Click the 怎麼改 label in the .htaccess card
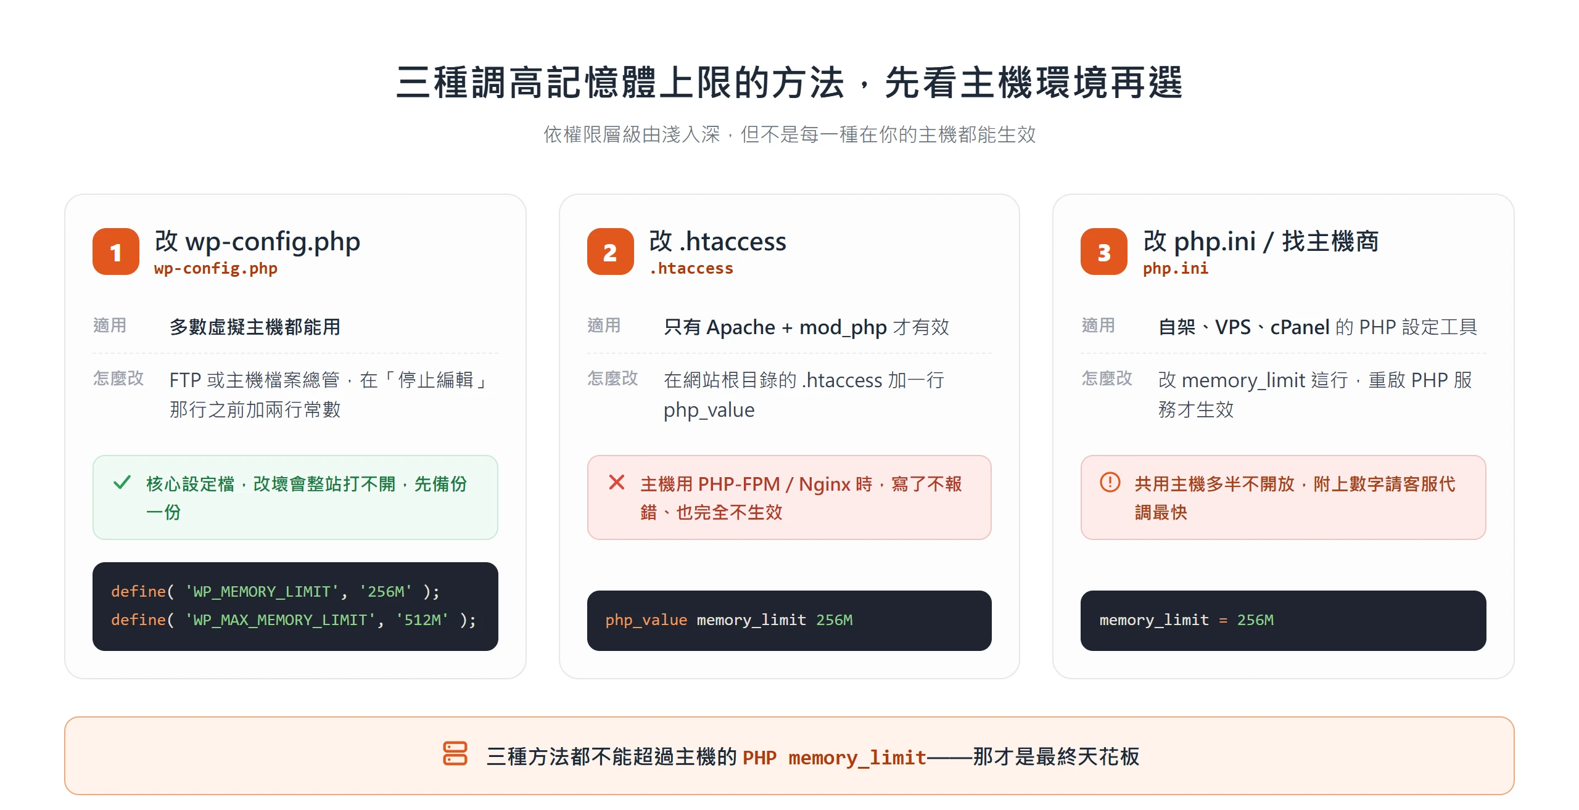Screen dimensions: 1579x810 click(x=612, y=378)
